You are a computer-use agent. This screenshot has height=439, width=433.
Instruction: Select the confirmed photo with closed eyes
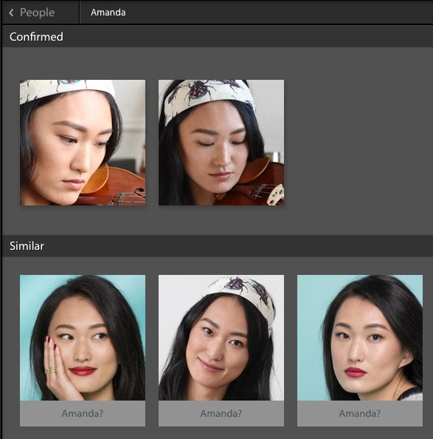221,143
